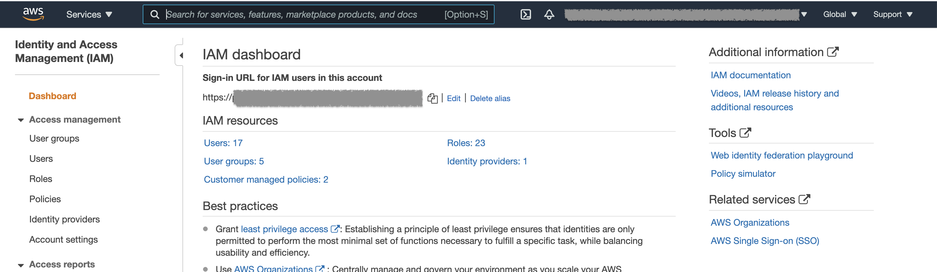Click Related services external link icon
The width and height of the screenshot is (937, 272).
click(804, 199)
